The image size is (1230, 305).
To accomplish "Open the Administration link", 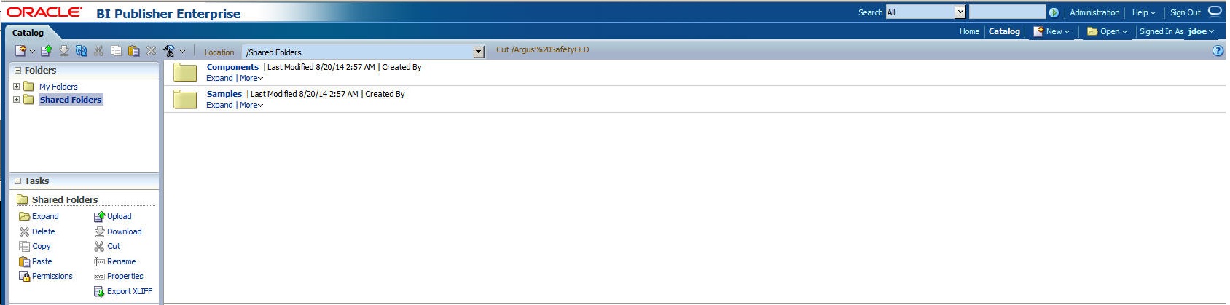I will pyautogui.click(x=1094, y=12).
